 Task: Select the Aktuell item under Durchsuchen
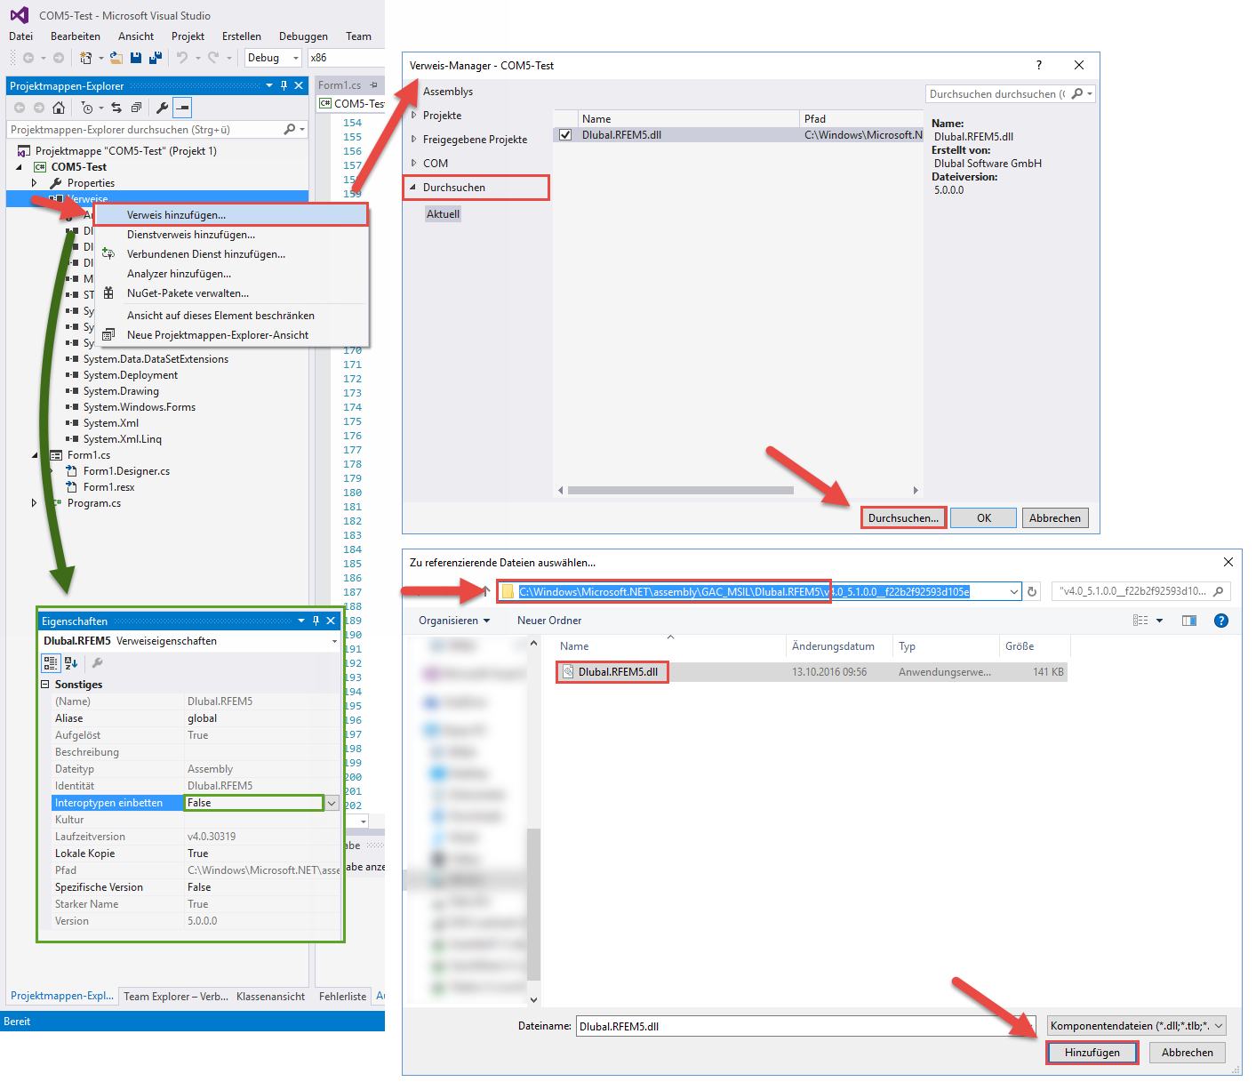point(443,214)
